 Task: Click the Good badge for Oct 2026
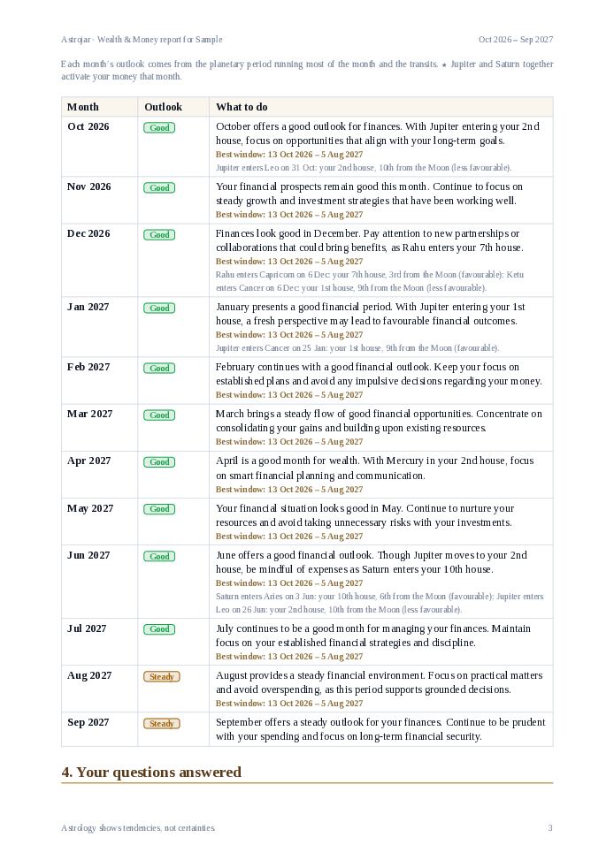pos(159,128)
